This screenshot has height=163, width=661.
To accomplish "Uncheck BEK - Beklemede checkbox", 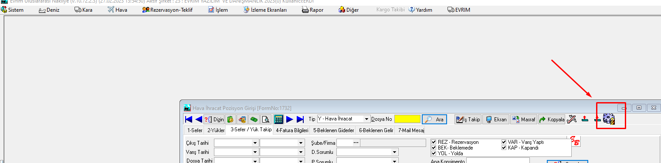I will (434, 148).
